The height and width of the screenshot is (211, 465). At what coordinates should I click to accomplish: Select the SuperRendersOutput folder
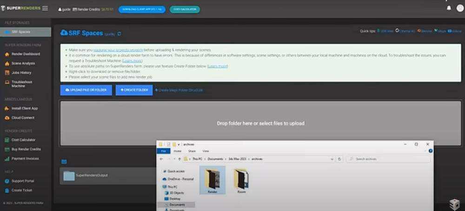click(108, 175)
